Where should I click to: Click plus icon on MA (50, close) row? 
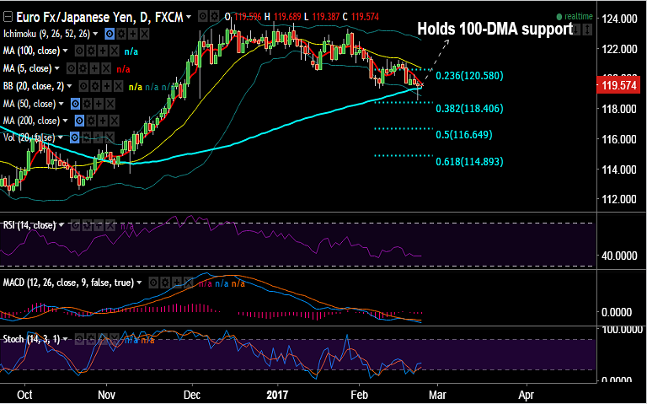click(99, 103)
